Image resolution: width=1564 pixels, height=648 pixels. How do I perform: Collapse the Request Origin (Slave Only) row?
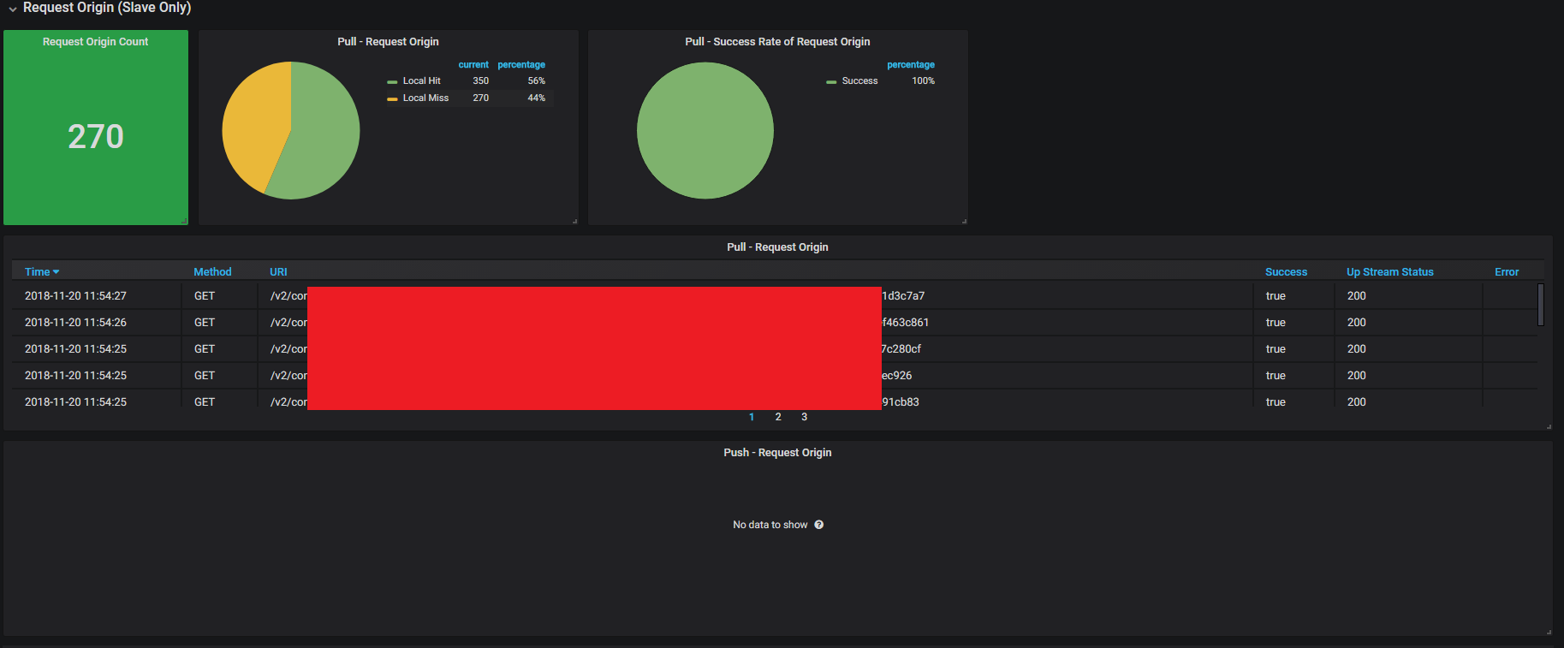pos(13,9)
